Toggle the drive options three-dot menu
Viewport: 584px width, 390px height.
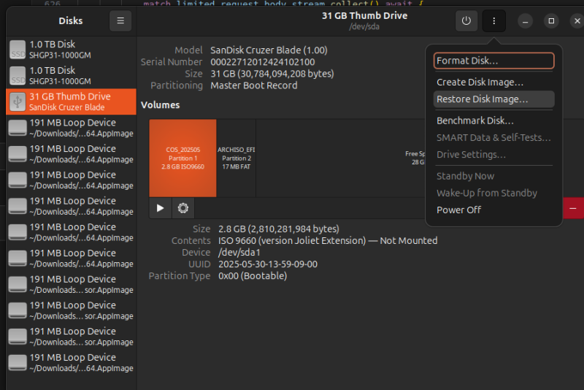point(493,21)
